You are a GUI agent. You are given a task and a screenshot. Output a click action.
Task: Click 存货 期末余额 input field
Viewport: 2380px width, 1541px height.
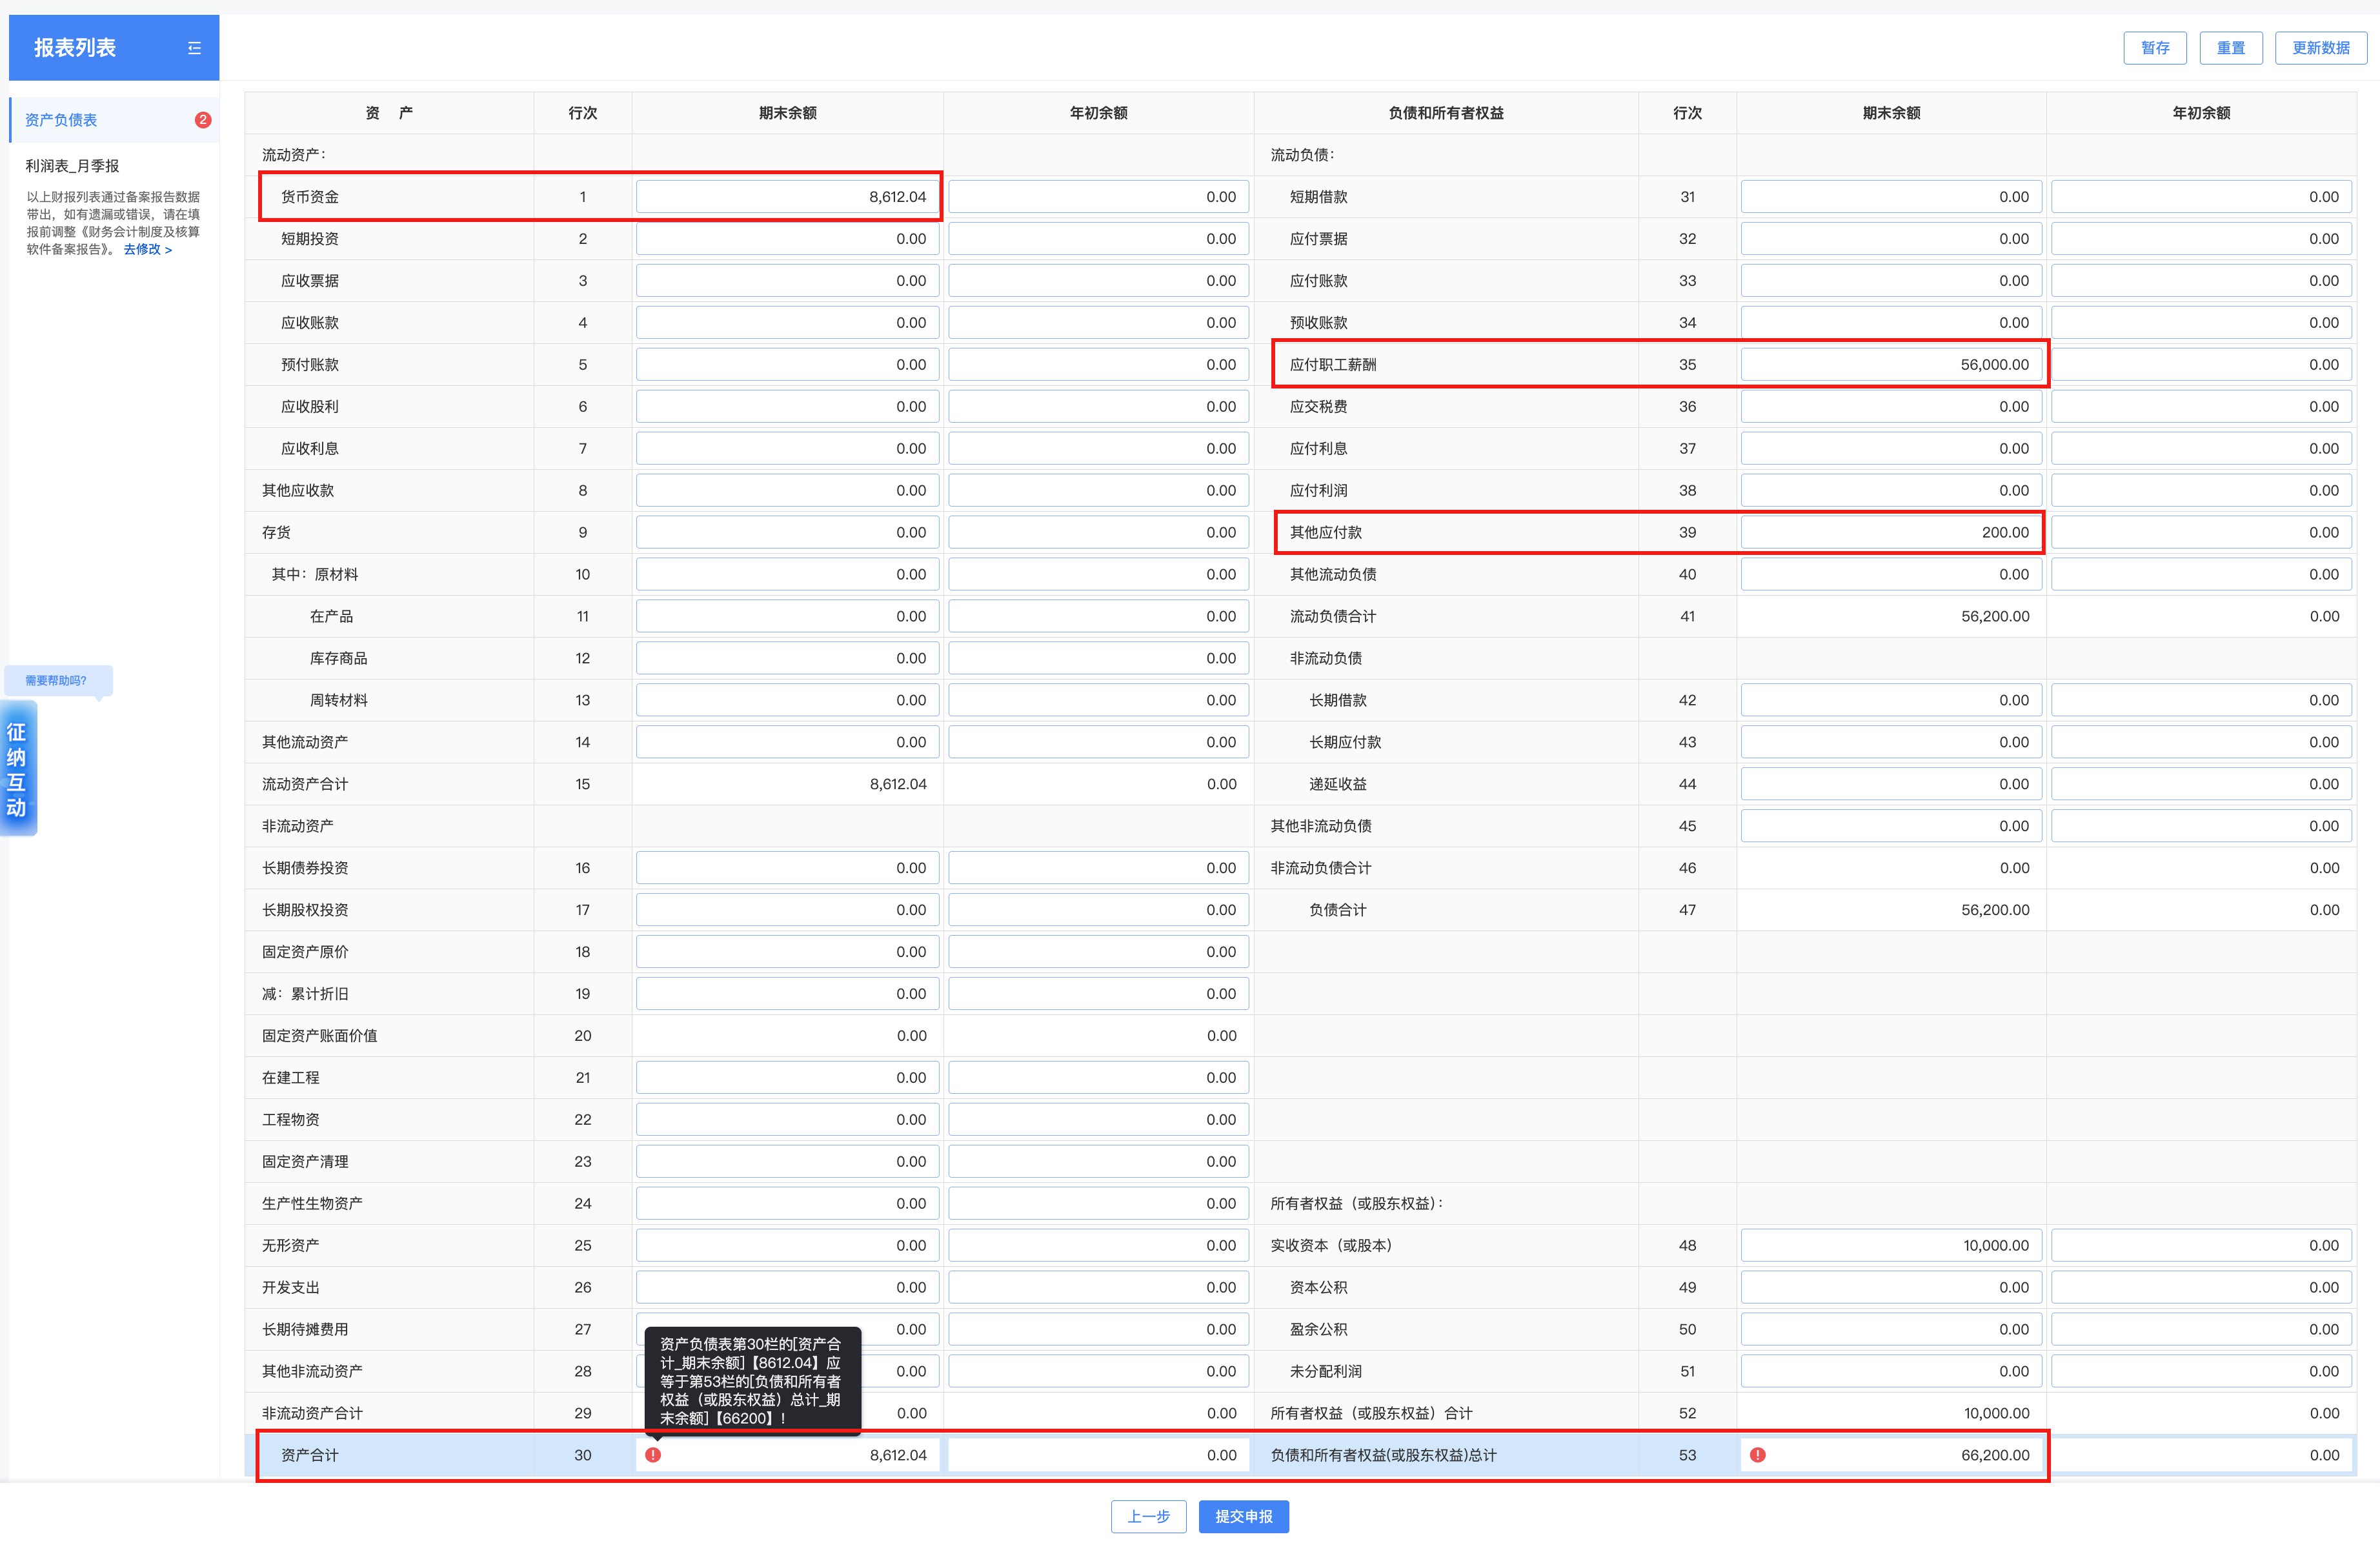tap(787, 532)
